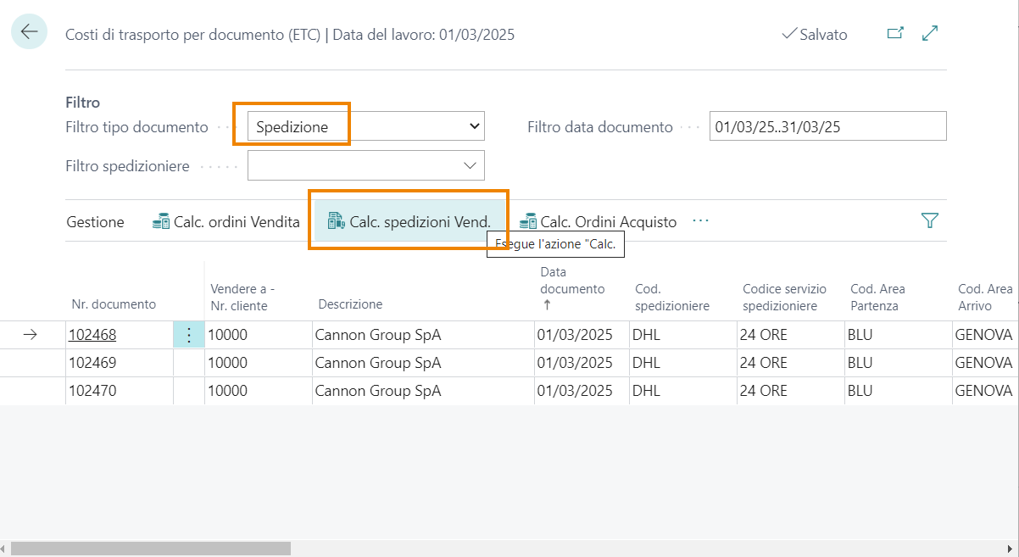Open page in new window icon
The image size is (1019, 557).
click(x=894, y=34)
